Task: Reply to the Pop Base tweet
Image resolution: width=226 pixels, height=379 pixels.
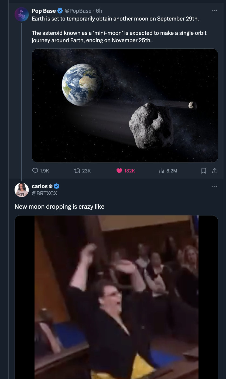Action: (x=35, y=171)
